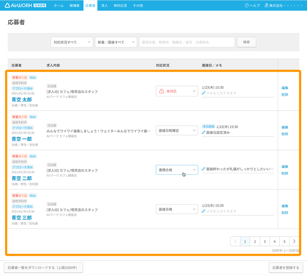This screenshot has width=307, height=275.
Task: Click the 未対応 warning icon
Action: pos(161,91)
